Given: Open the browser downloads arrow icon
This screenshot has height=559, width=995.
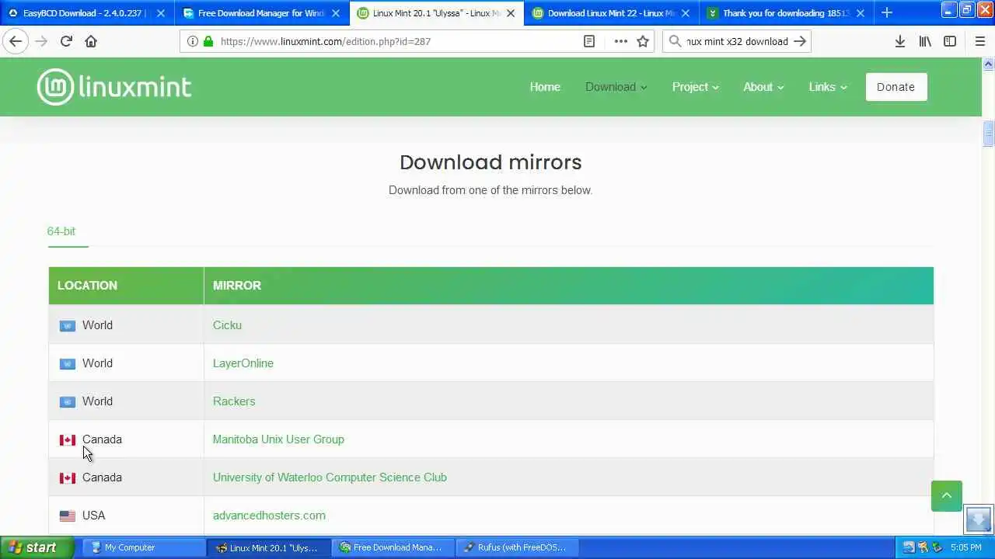Looking at the screenshot, I should coord(899,41).
